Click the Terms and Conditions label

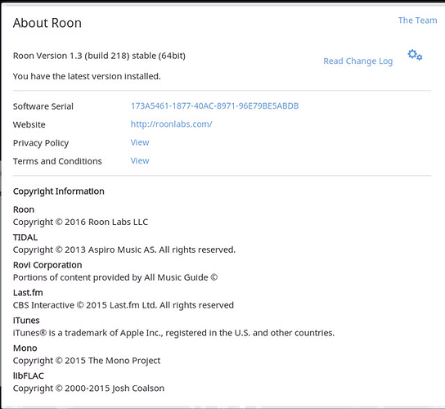pyautogui.click(x=57, y=161)
